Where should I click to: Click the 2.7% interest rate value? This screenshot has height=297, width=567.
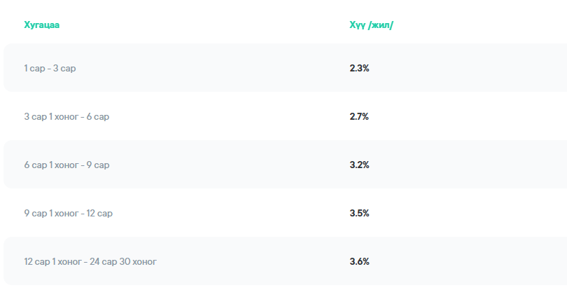coord(359,116)
